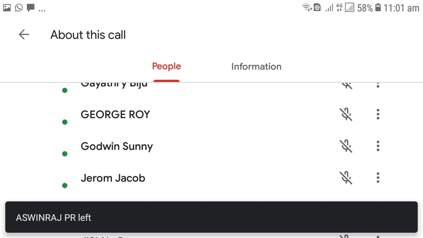Tap the WhatsApp icon in status bar
This screenshot has width=423, height=238.
[x=19, y=7]
